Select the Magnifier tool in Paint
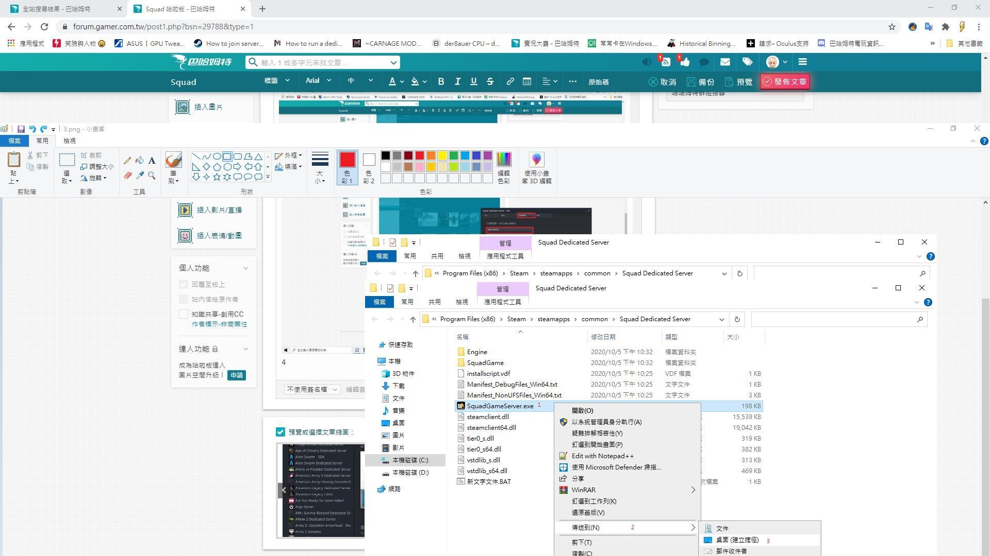This screenshot has height=556, width=990. pyautogui.click(x=152, y=176)
